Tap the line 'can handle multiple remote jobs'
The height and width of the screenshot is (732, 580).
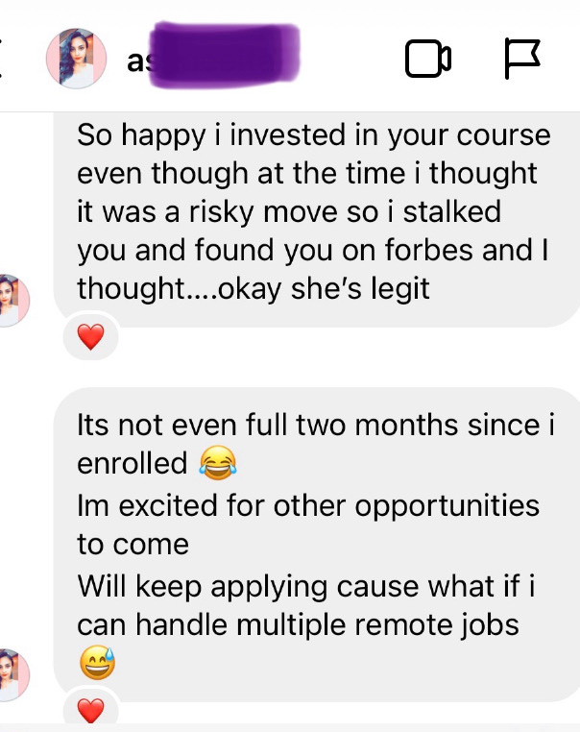tap(298, 625)
